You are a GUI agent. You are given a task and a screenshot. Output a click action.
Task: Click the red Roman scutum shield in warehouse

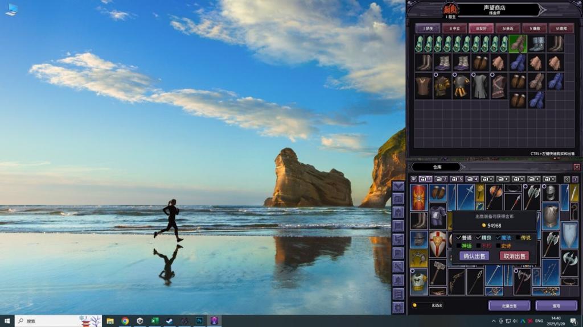click(419, 197)
